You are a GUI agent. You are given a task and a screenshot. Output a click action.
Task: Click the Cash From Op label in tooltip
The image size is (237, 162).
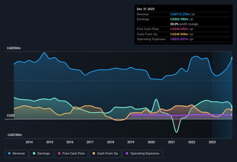click(147, 34)
